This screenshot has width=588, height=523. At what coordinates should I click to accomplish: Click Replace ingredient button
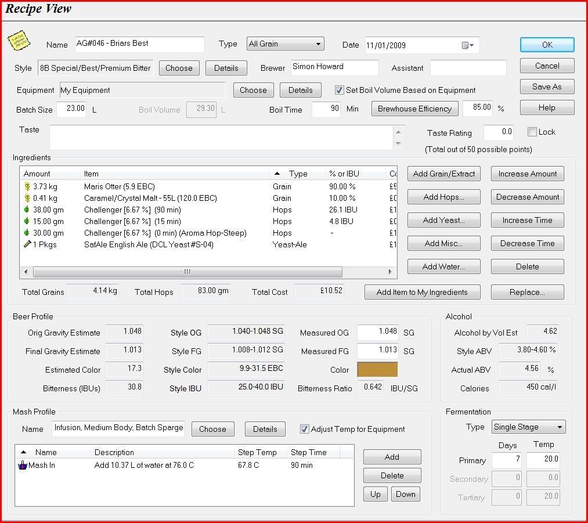[528, 292]
